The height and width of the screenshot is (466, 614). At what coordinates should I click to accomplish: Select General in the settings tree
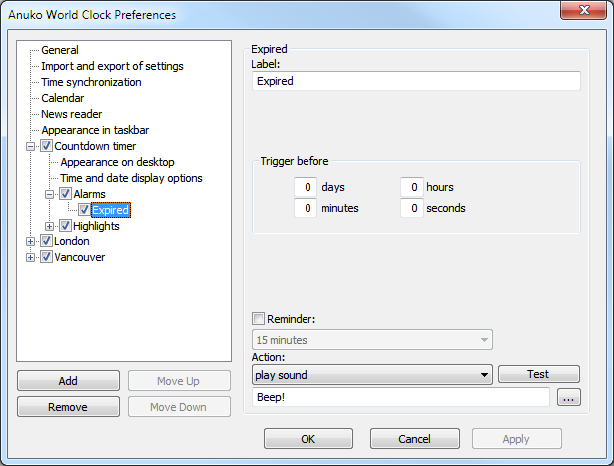60,50
